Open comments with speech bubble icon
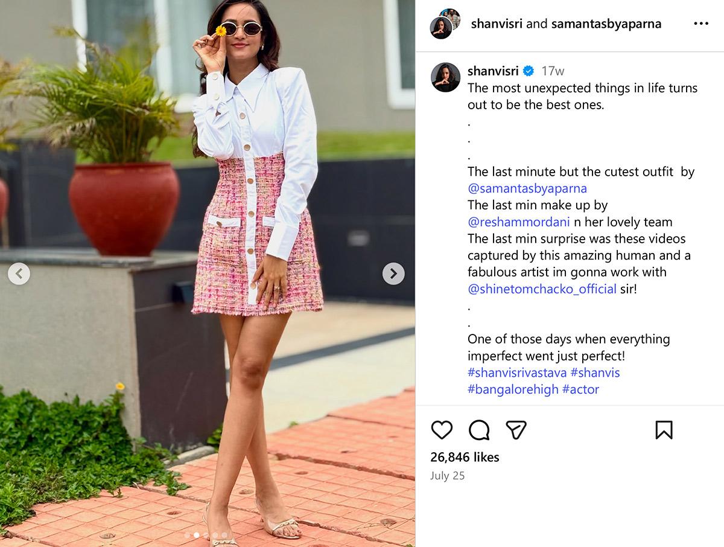 point(479,430)
